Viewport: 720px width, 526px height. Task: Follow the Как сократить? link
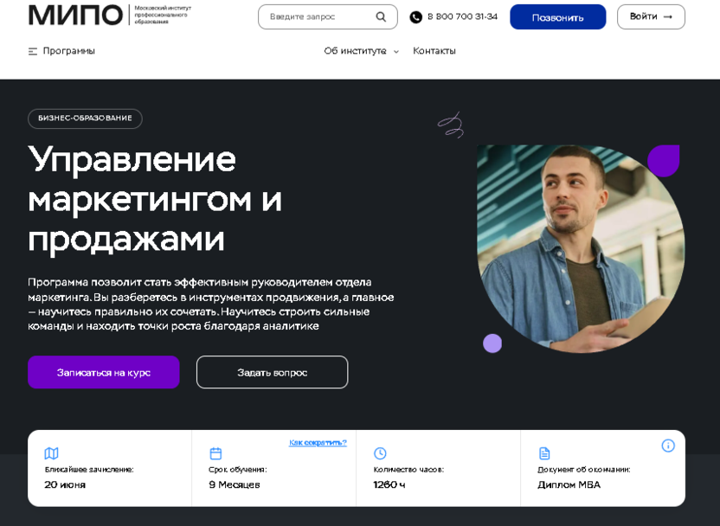[318, 442]
